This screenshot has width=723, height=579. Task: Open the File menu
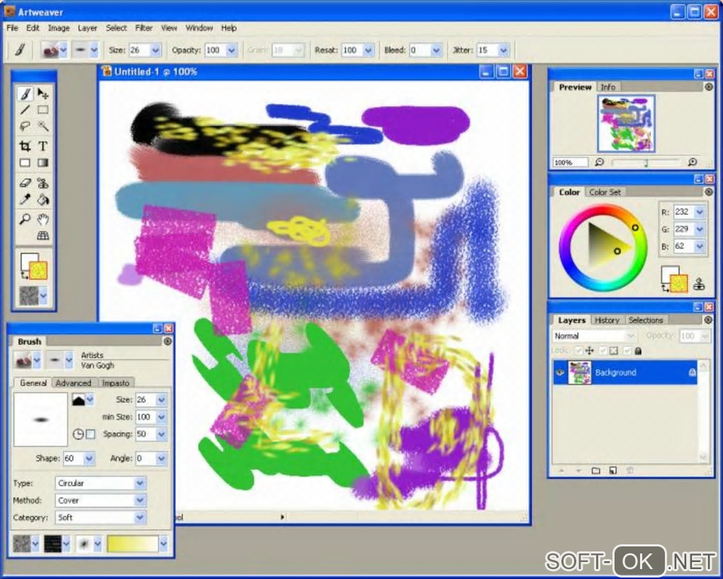point(13,28)
